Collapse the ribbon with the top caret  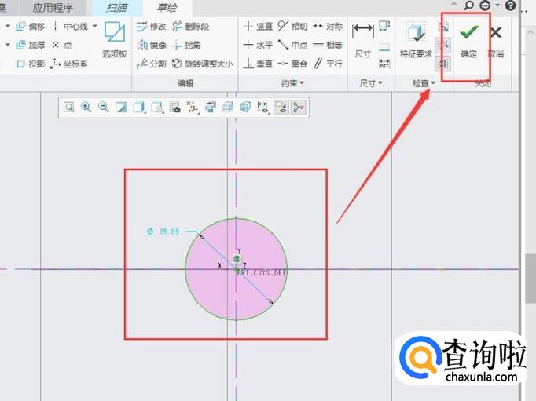(x=454, y=4)
